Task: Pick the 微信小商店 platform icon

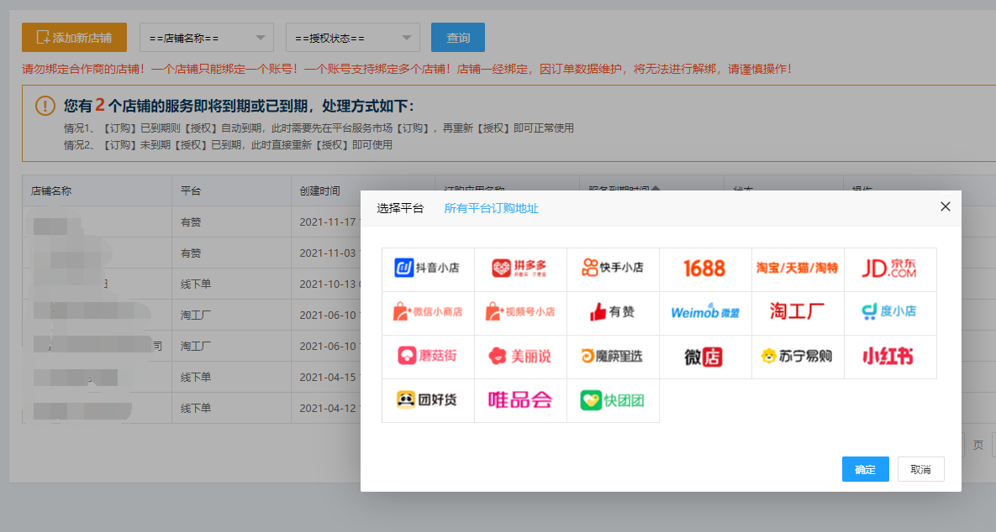Action: 428,312
